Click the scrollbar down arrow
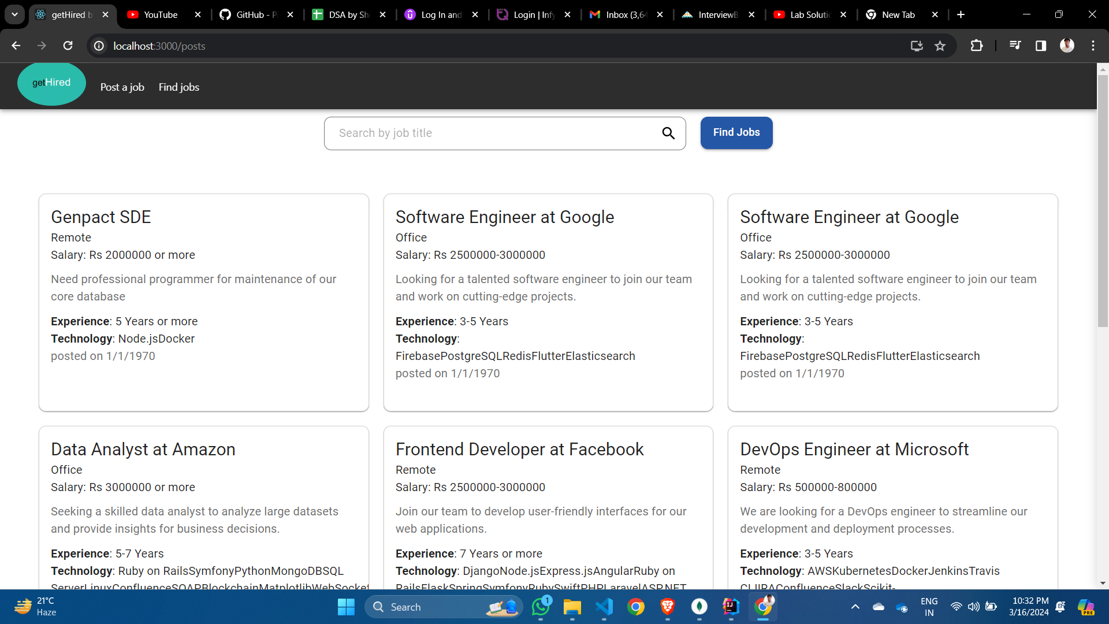Image resolution: width=1109 pixels, height=624 pixels. click(1103, 584)
